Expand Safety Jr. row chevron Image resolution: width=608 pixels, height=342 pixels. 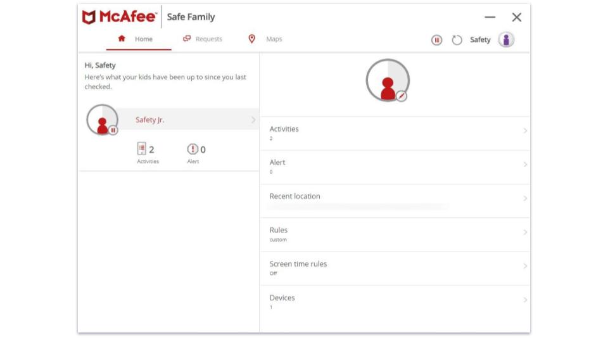tap(253, 120)
